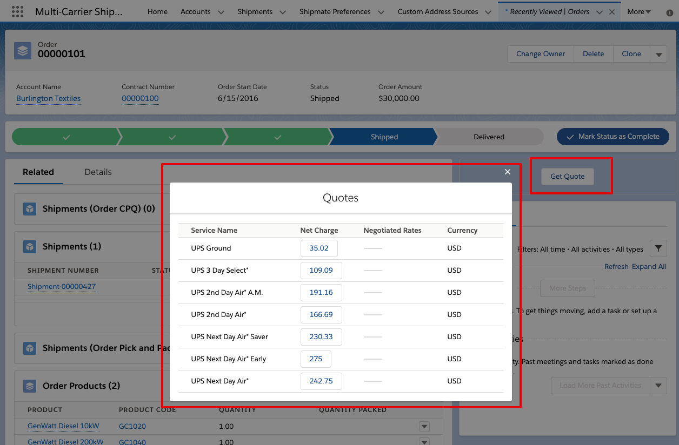Select the Related tab
This screenshot has width=679, height=445.
point(38,172)
